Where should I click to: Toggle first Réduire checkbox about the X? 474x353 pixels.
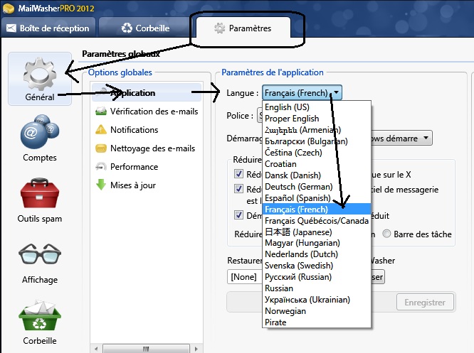point(238,174)
